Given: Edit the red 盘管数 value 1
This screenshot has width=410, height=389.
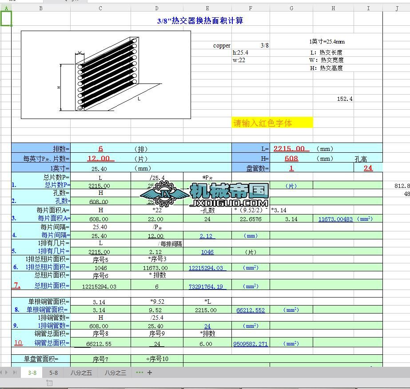Looking at the screenshot, I should pyautogui.click(x=291, y=168).
